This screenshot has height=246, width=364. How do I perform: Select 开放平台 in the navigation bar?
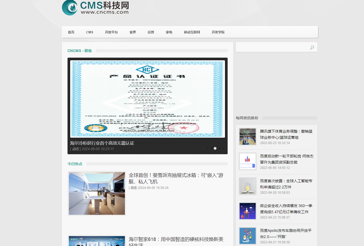(x=111, y=32)
